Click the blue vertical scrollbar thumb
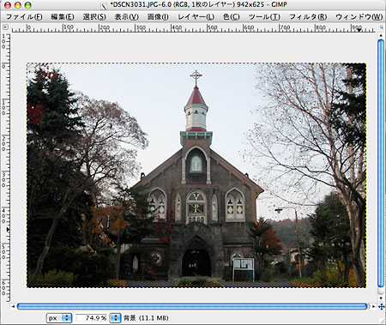The image size is (386, 325). pos(381,163)
